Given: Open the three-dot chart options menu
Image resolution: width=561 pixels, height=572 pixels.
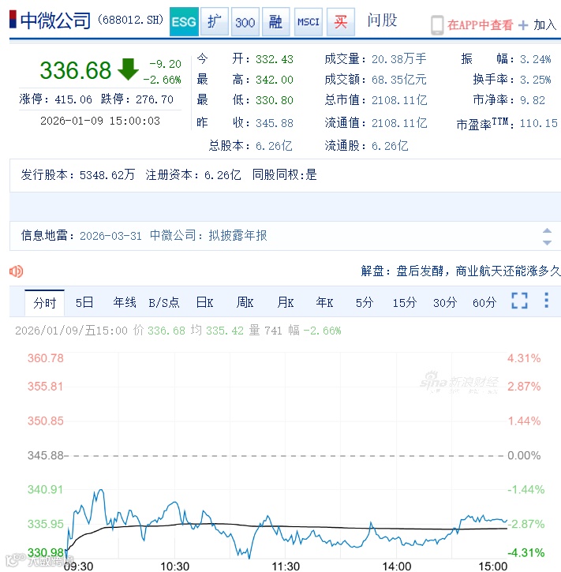Looking at the screenshot, I should pos(546,301).
